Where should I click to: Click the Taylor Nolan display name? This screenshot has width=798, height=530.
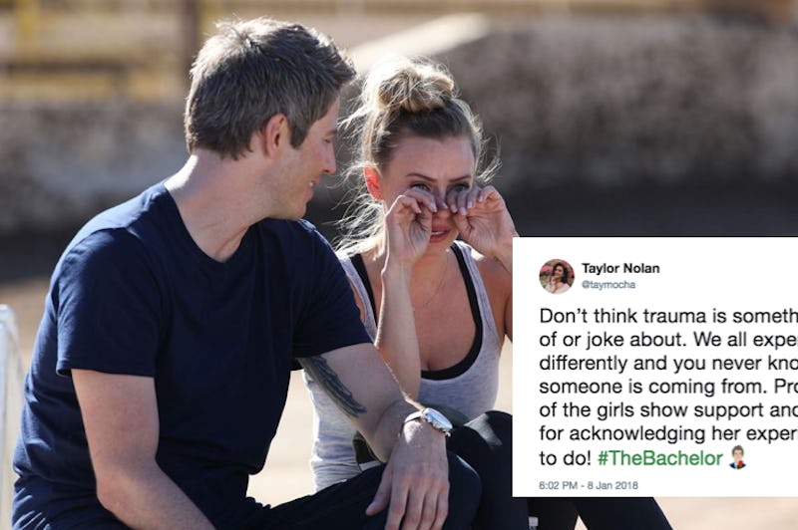coord(620,268)
